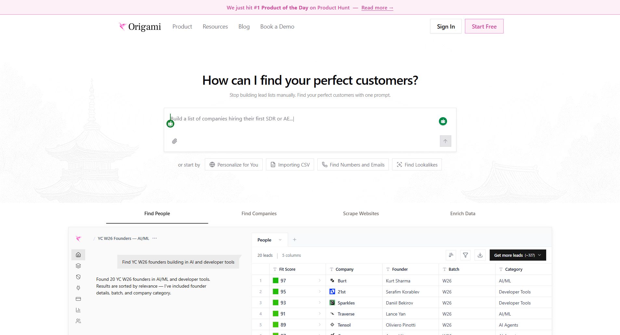
Task: Click the Start Free button
Action: [x=484, y=26]
